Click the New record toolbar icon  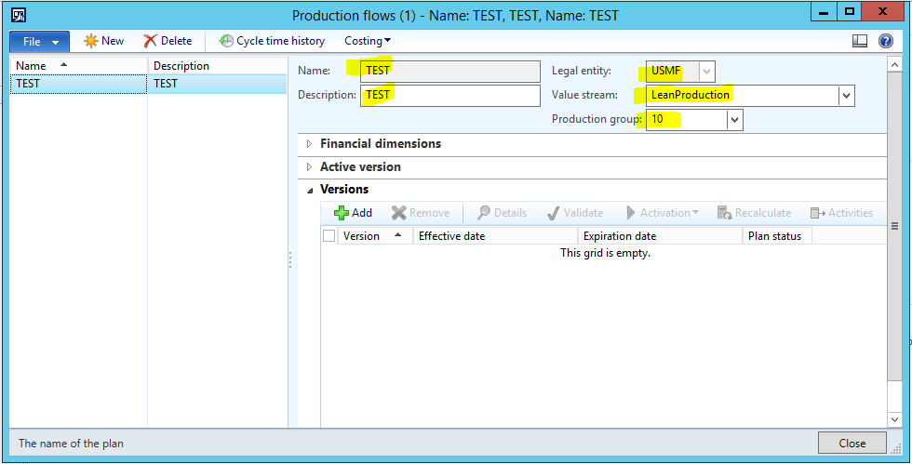(91, 41)
